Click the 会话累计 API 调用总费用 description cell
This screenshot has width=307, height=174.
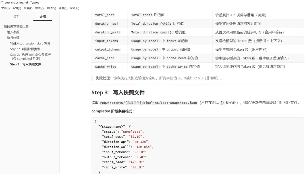(x=258, y=15)
